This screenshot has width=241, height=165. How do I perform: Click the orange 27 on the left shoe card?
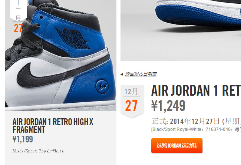(x=18, y=28)
